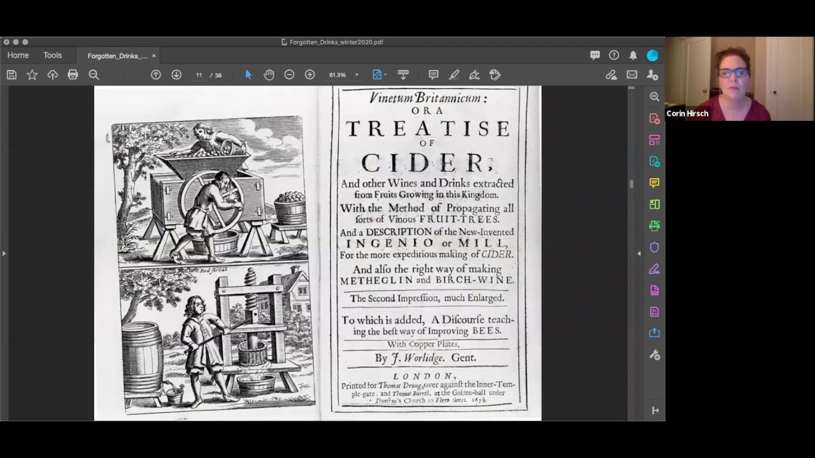This screenshot has width=815, height=458.
Task: Open the fit page options dropdown
Action: [379, 75]
